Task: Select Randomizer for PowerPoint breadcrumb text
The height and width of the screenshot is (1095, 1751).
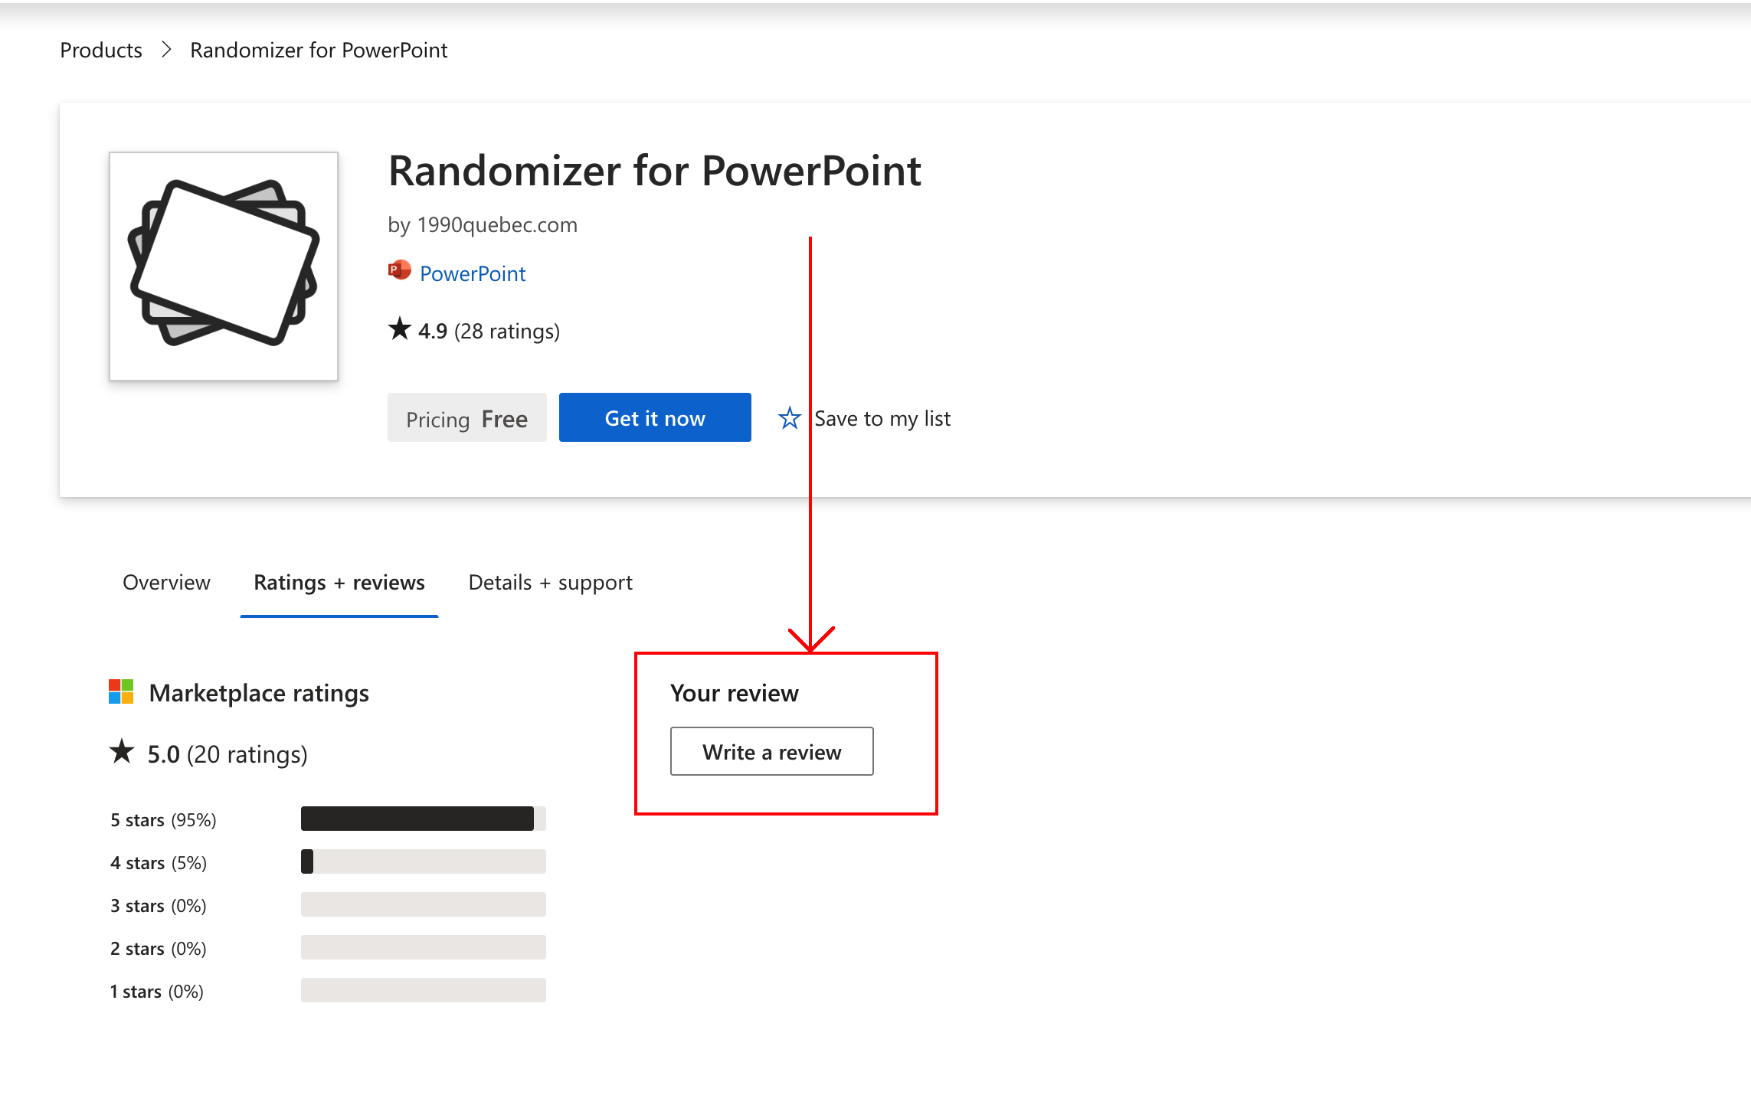Action: tap(319, 50)
